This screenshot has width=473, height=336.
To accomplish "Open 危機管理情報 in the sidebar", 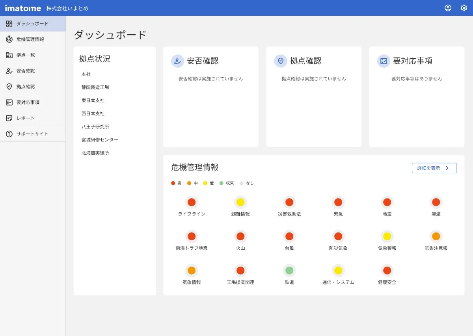I will (x=30, y=39).
